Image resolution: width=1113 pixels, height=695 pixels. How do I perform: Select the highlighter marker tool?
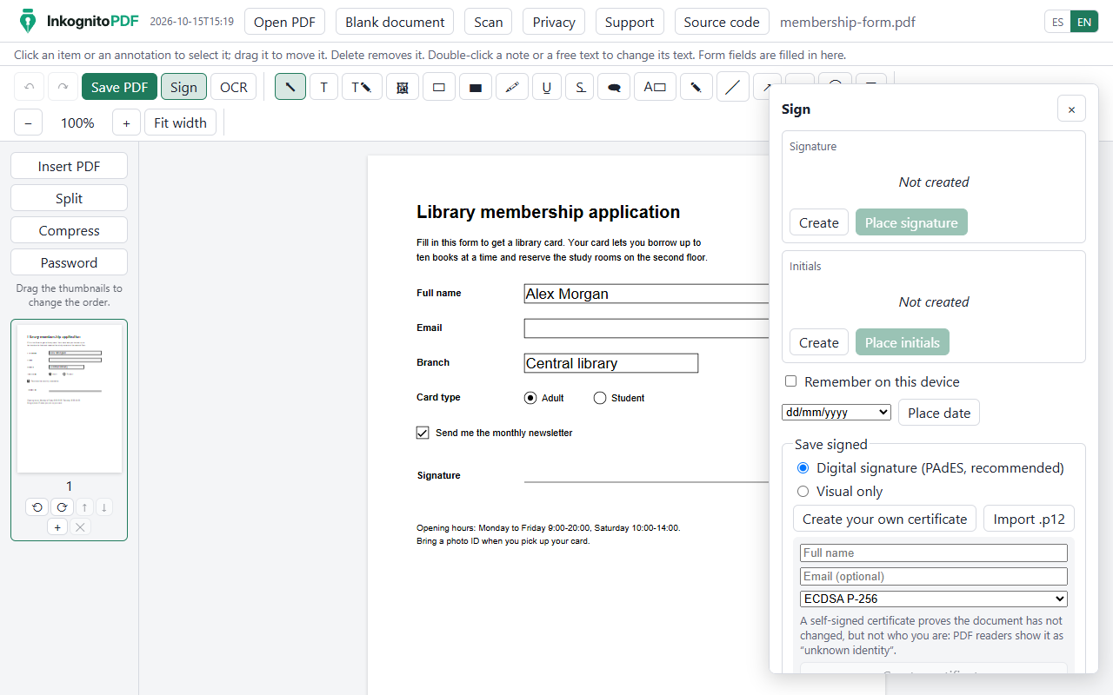click(x=512, y=87)
